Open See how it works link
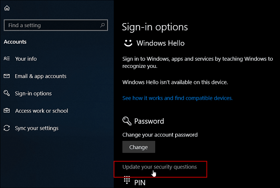Image resolution: width=280 pixels, height=188 pixels. pyautogui.click(x=178, y=98)
